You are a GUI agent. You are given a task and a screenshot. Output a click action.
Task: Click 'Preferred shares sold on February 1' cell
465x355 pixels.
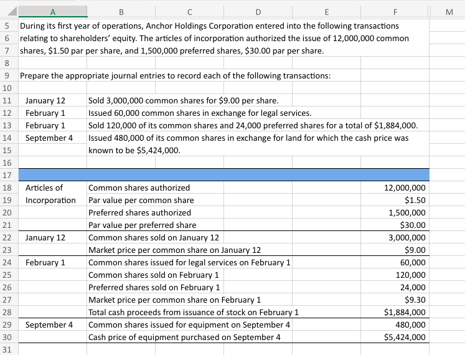click(x=156, y=287)
